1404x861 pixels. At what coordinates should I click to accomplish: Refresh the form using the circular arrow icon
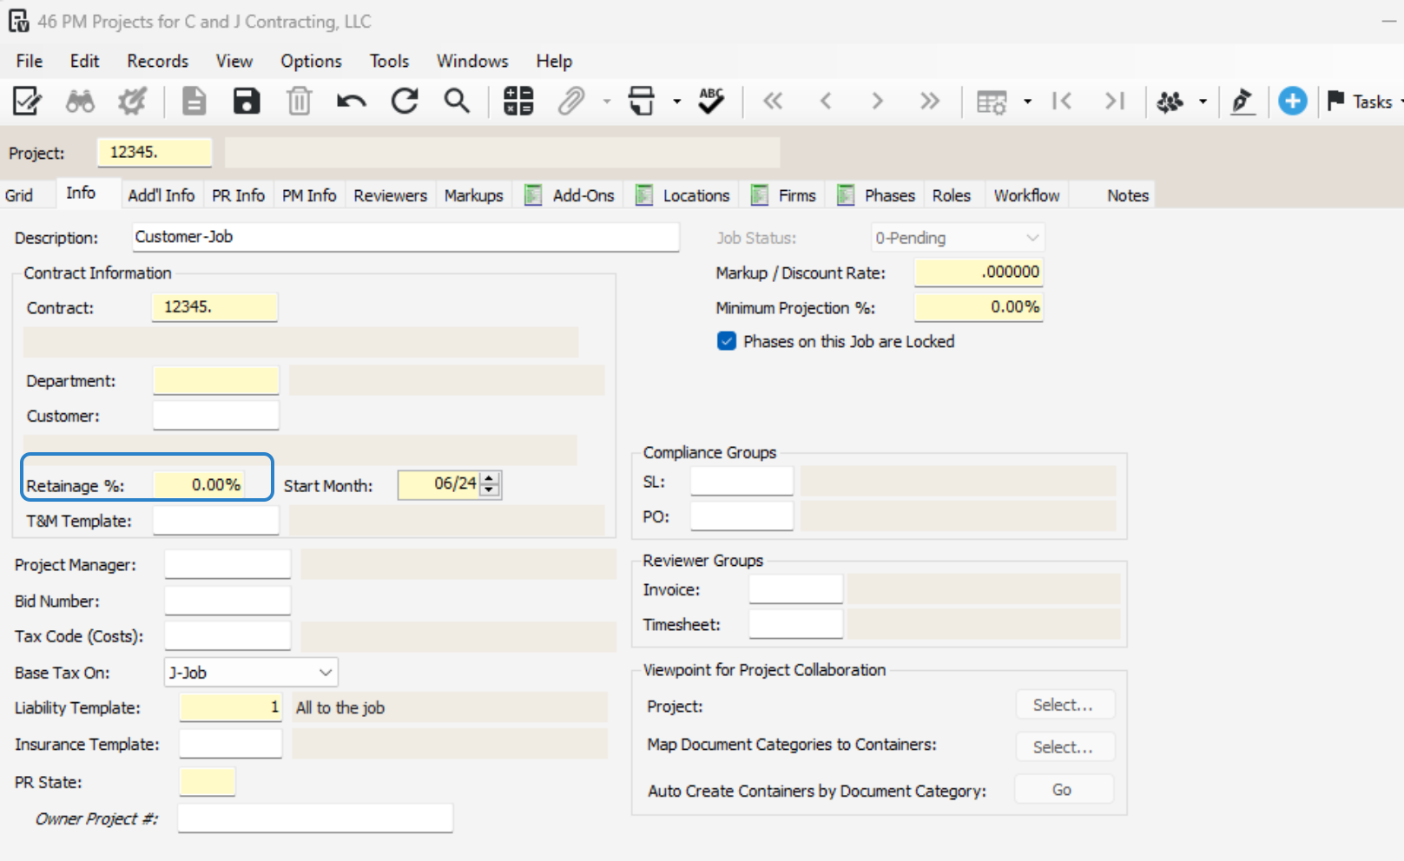click(x=405, y=102)
